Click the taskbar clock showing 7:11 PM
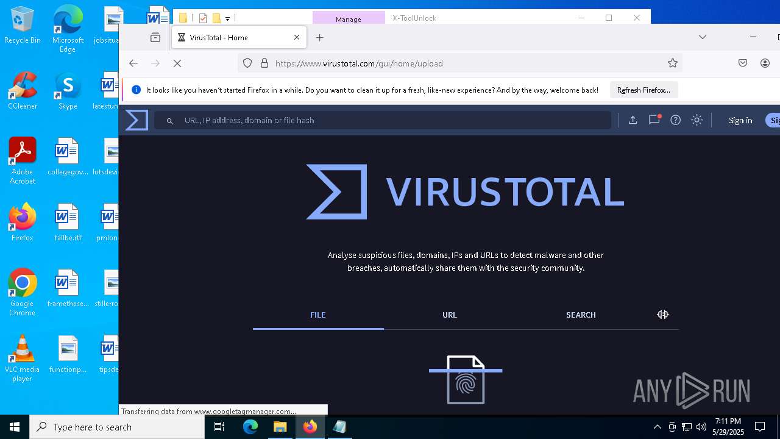The height and width of the screenshot is (439, 780). [x=728, y=427]
